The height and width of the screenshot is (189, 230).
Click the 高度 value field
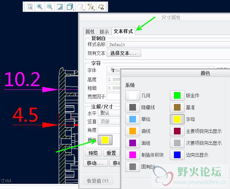pyautogui.click(x=114, y=79)
